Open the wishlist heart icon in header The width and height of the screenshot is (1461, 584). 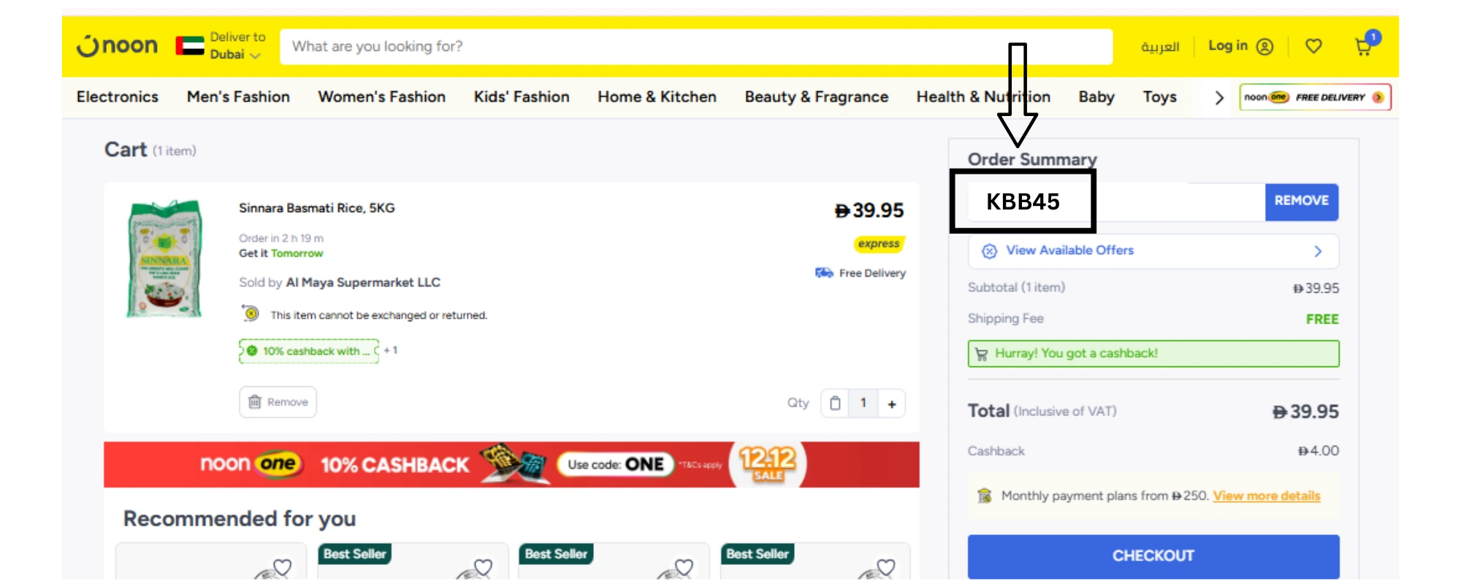pyautogui.click(x=1313, y=46)
